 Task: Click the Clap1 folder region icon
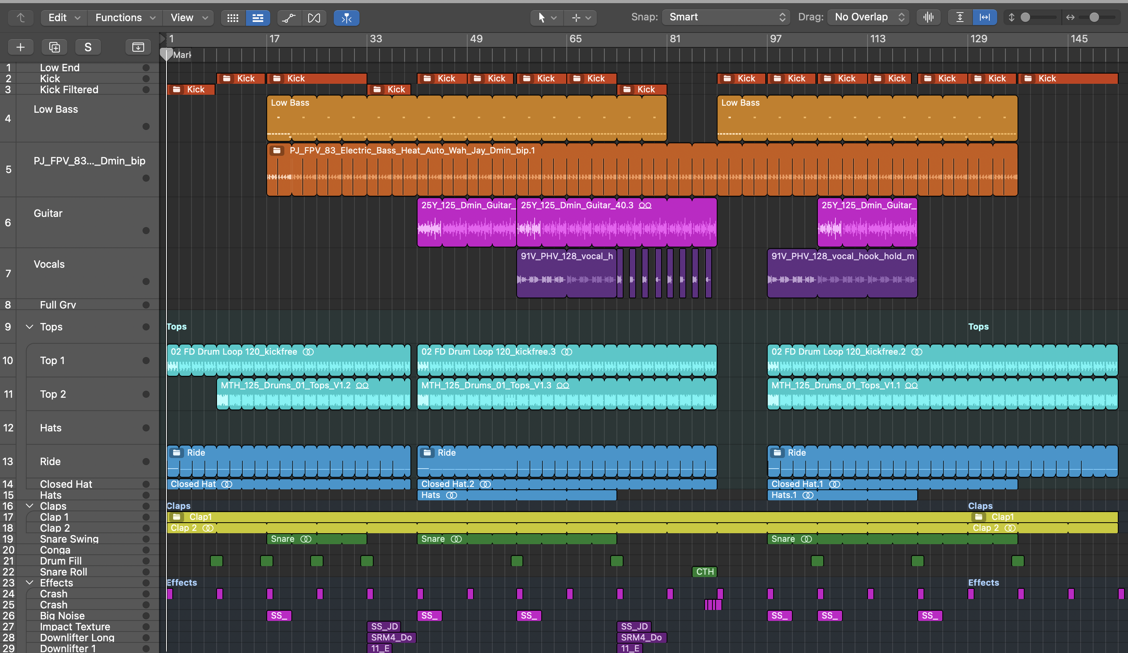[177, 517]
